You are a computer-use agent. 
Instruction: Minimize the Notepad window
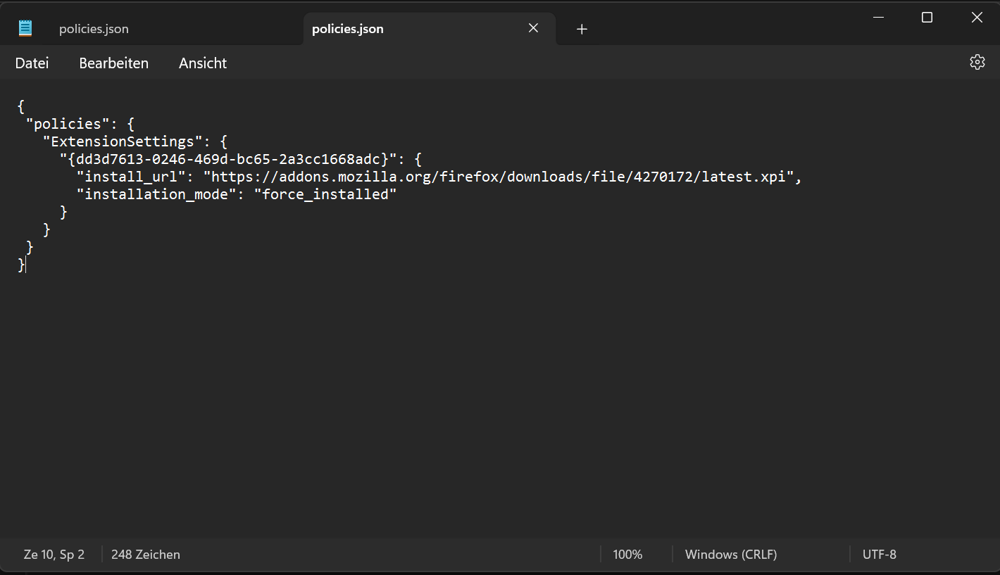pyautogui.click(x=877, y=18)
